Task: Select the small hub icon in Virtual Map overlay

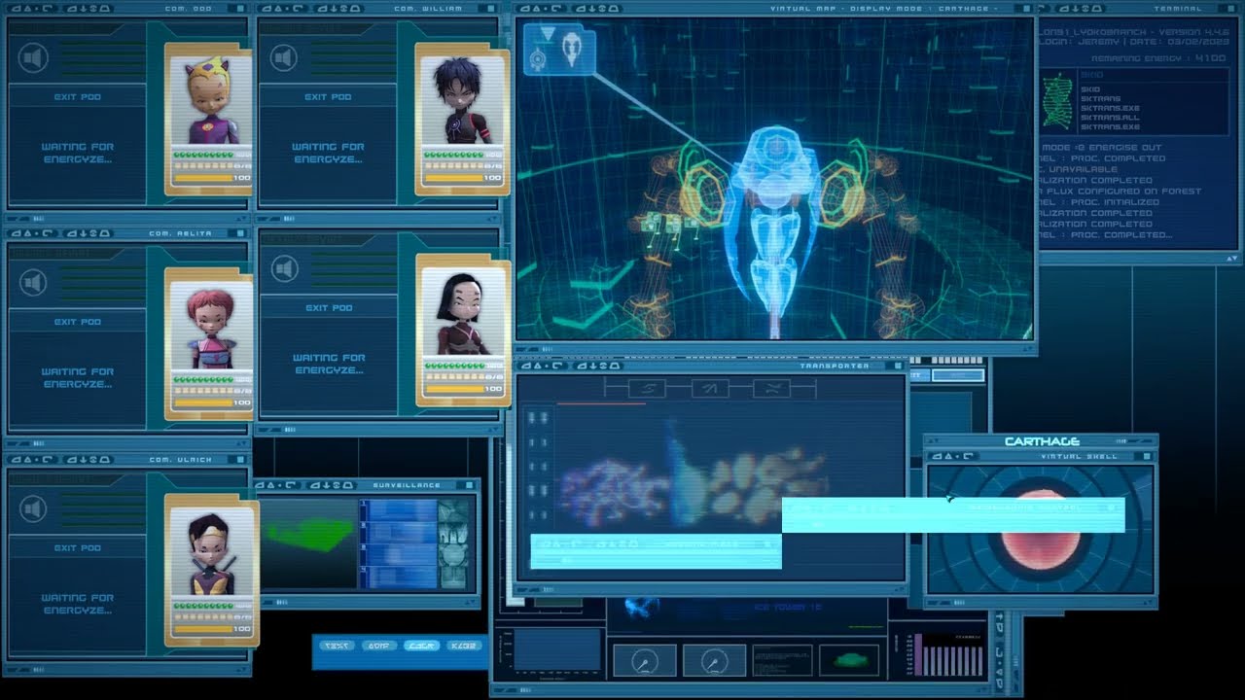Action: click(x=538, y=60)
